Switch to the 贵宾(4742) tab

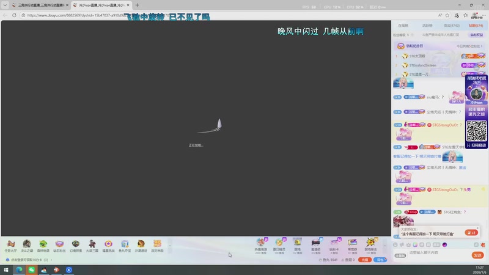coord(452,26)
